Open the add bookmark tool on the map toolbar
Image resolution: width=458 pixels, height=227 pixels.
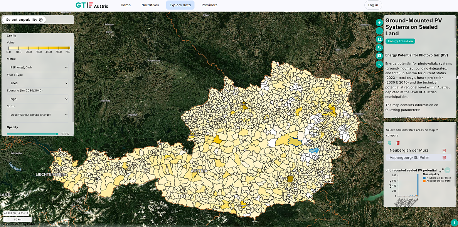[379, 40]
